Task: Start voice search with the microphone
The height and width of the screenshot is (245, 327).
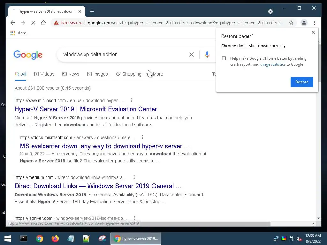Action: pos(207,55)
